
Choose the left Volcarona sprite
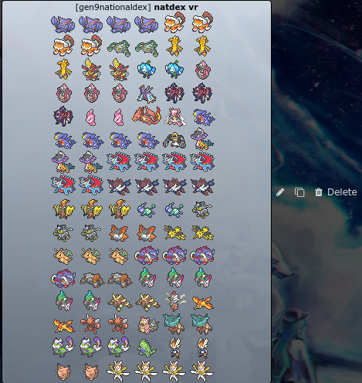(x=119, y=233)
